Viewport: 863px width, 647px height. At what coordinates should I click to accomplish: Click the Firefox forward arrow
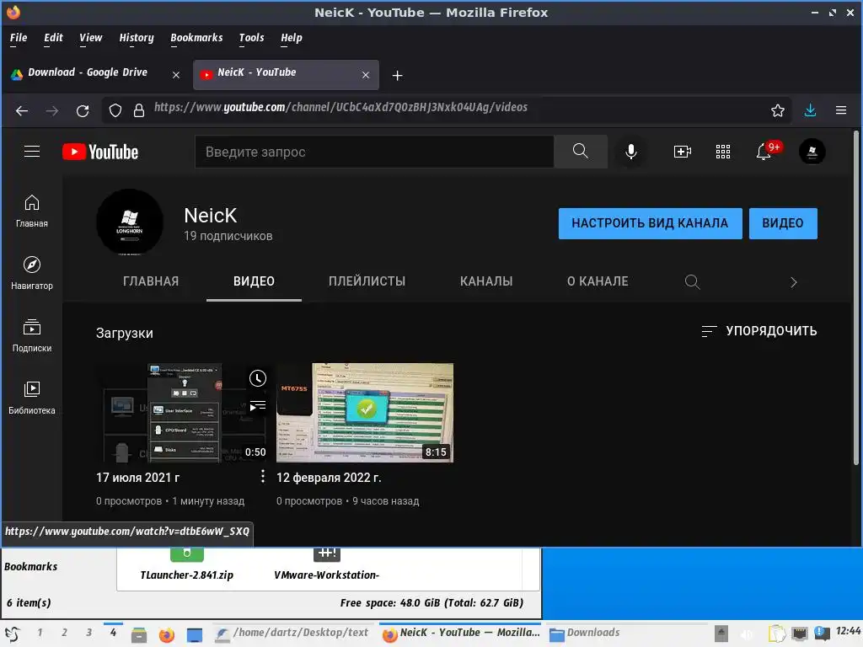[x=52, y=110]
